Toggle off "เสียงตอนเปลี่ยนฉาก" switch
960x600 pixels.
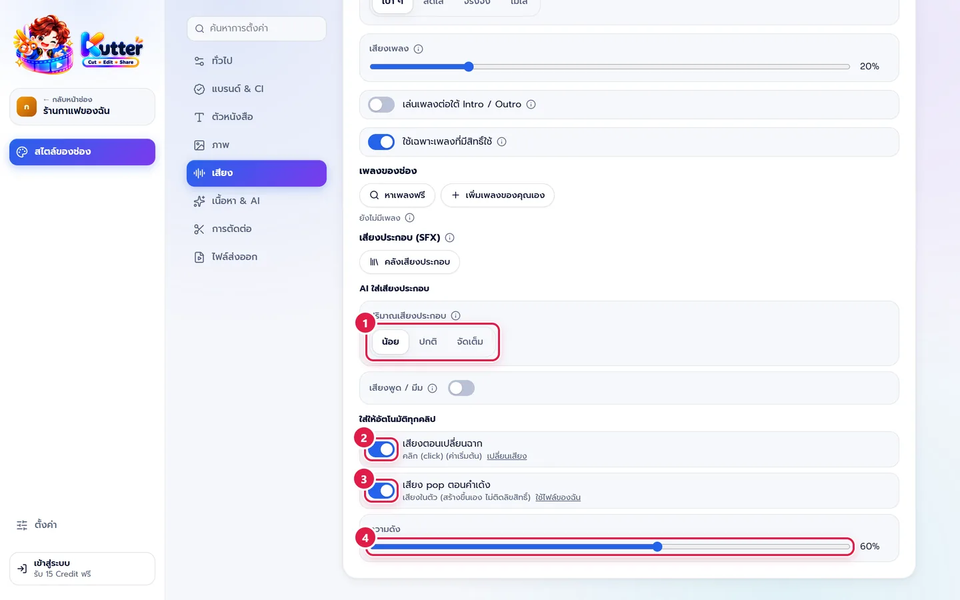tap(381, 449)
